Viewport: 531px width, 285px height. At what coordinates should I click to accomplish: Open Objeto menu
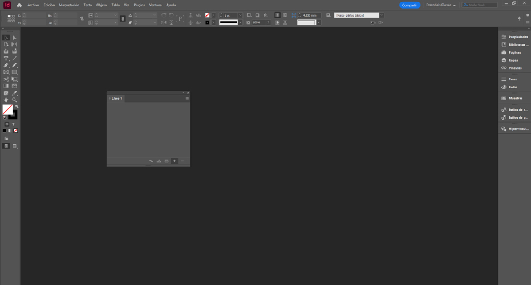[x=102, y=5]
